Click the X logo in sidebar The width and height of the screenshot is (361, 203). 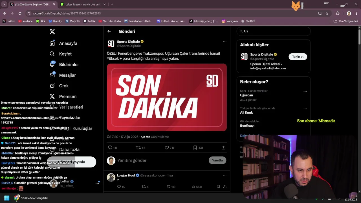point(52,32)
